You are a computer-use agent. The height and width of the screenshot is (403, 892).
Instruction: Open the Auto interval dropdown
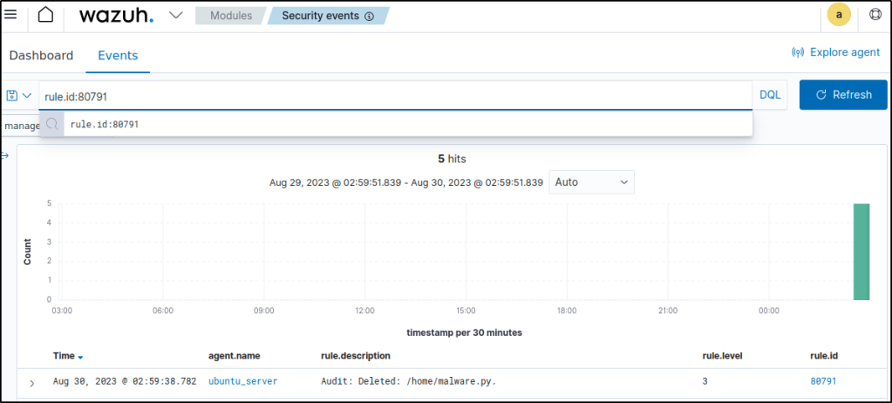[x=591, y=182]
